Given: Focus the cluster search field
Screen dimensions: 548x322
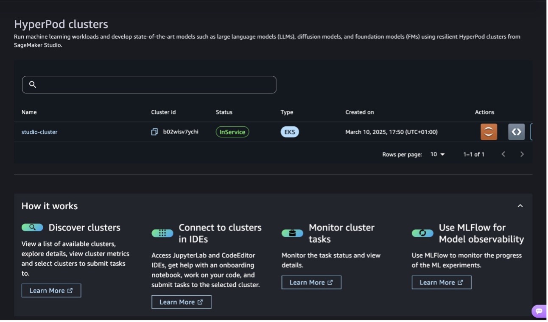Looking at the screenshot, I should 149,85.
